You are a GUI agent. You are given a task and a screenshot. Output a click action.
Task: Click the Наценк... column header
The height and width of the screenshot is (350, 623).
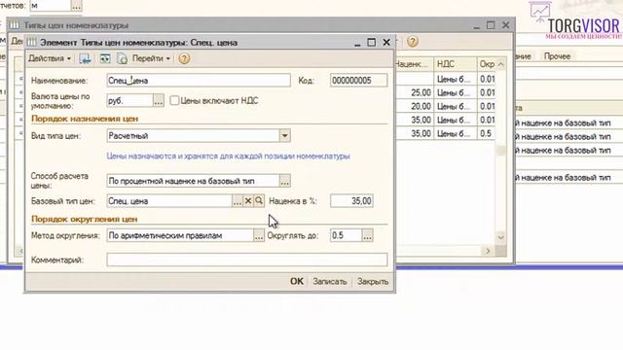click(x=414, y=64)
